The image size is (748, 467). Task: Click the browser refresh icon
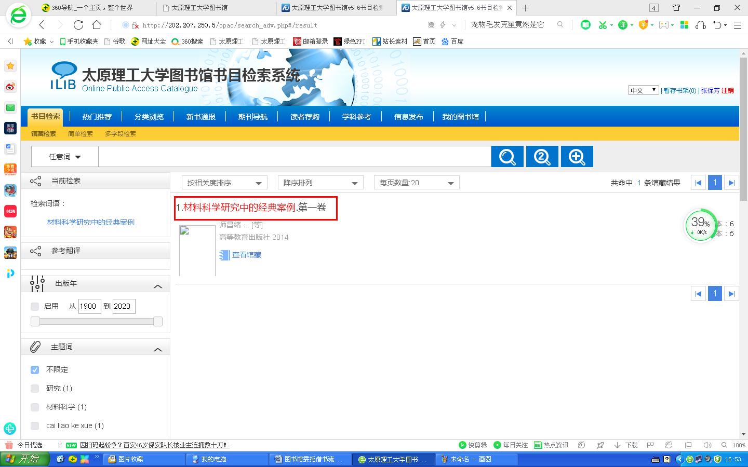(78, 25)
